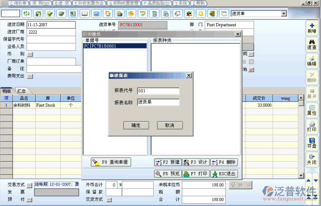Switch to the 汇总 tab
The width and height of the screenshot is (321, 206).
click(21, 91)
